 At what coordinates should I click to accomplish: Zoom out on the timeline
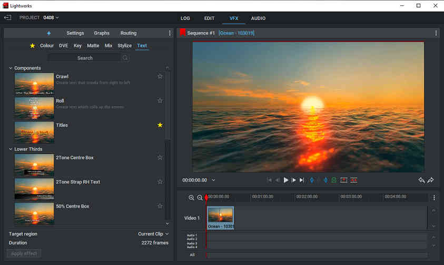click(x=200, y=198)
